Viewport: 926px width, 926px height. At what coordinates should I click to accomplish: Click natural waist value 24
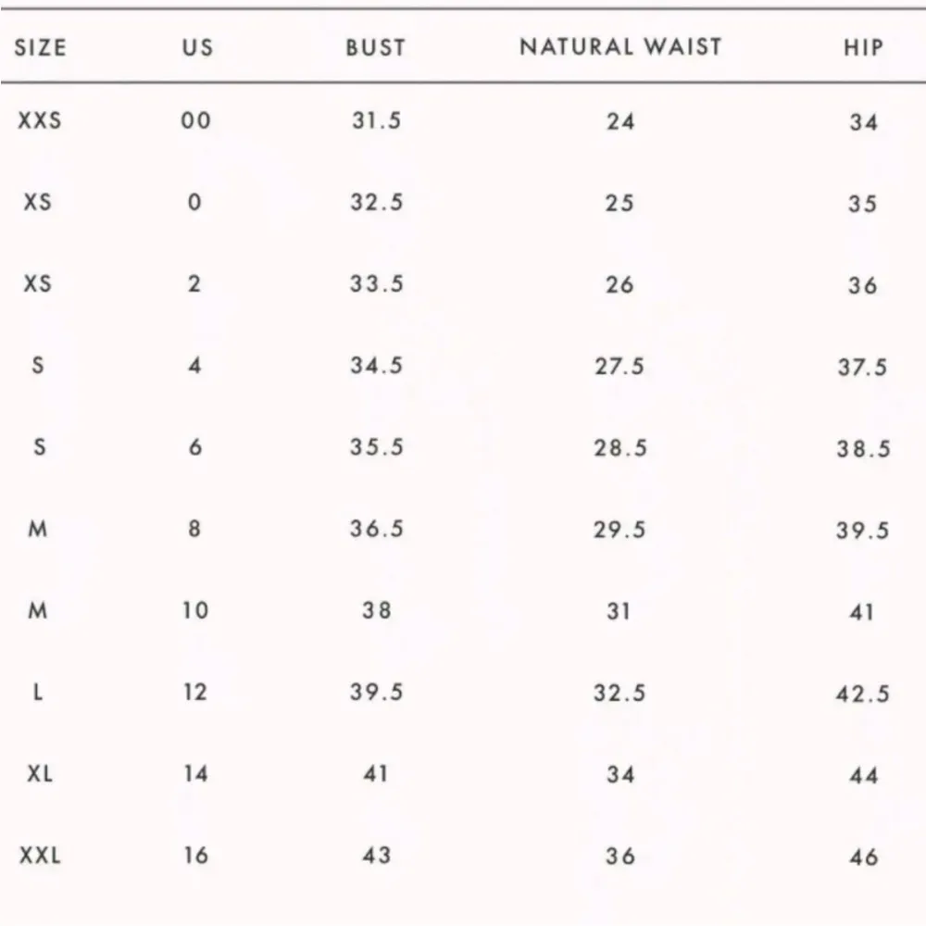[x=619, y=121]
